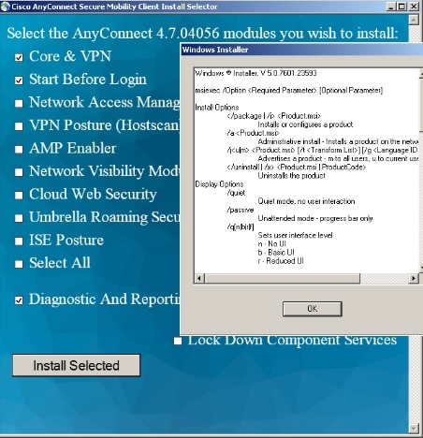The width and height of the screenshot is (423, 438).
Task: Click the '/passive' option text
Action: click(x=241, y=210)
